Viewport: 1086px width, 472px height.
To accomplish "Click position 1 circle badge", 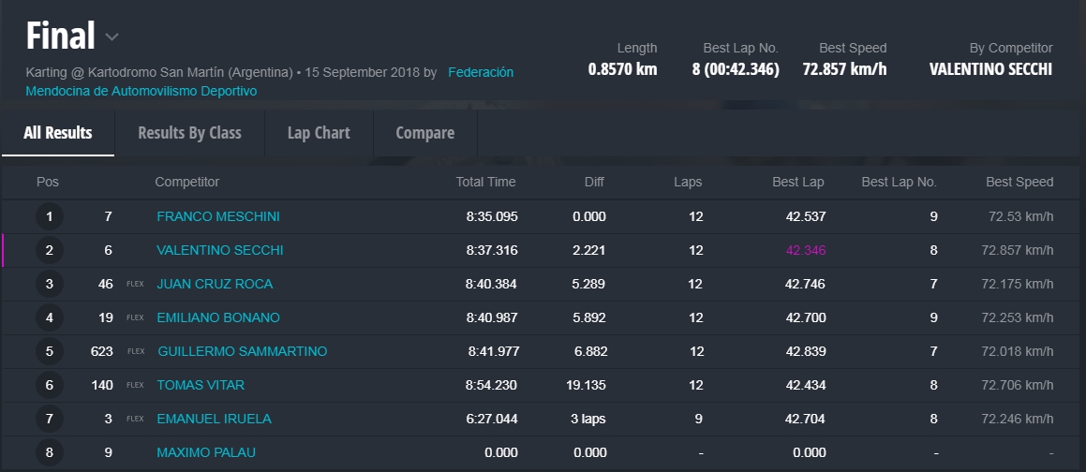I will 49,217.
